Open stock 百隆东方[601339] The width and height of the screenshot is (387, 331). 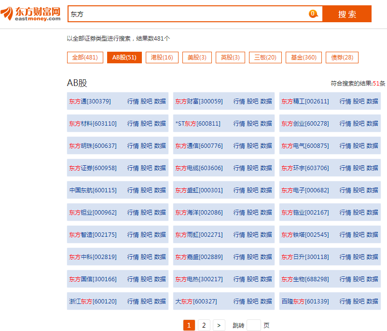point(305,302)
